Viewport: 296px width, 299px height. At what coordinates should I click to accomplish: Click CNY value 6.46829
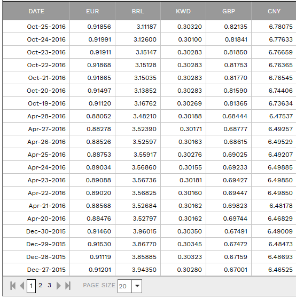click(x=280, y=218)
